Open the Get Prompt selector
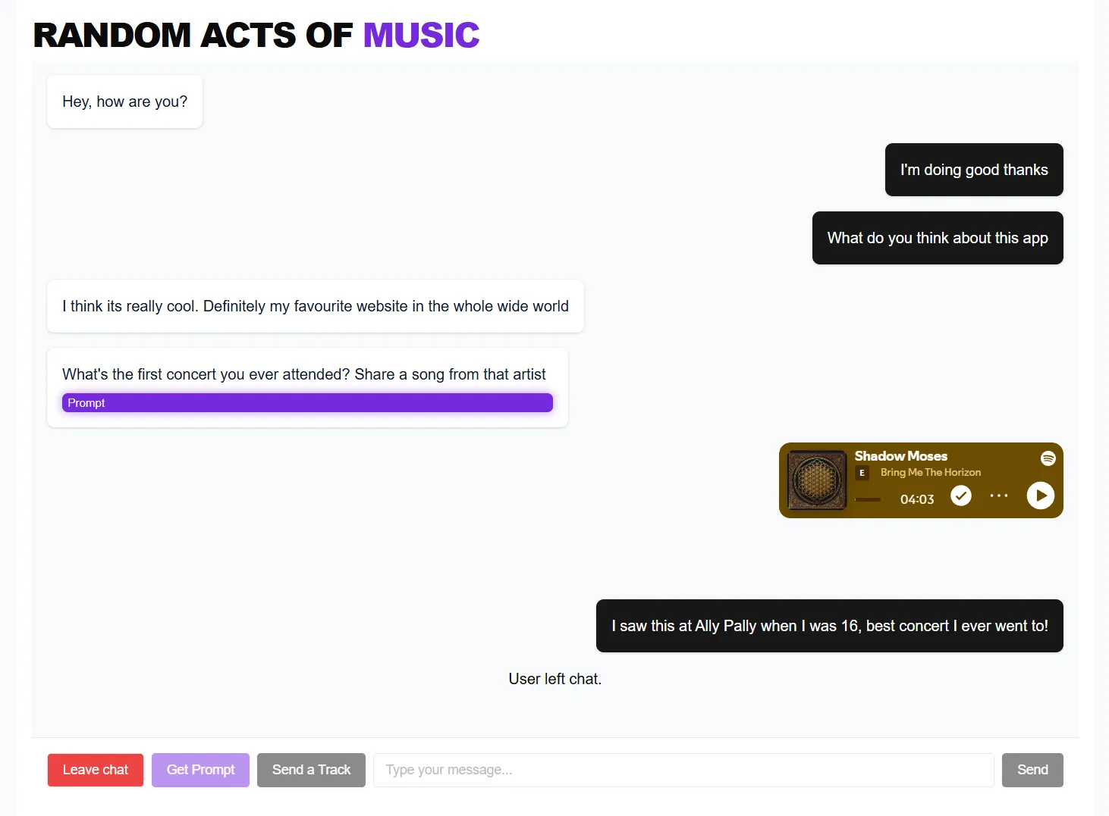The width and height of the screenshot is (1109, 816). (200, 770)
